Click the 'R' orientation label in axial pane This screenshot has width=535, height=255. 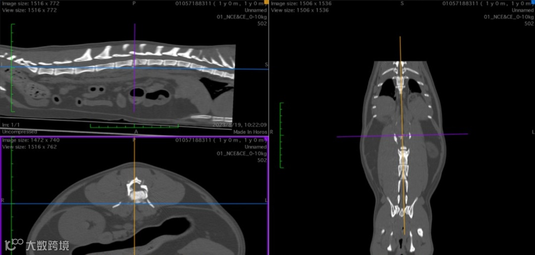2,200
